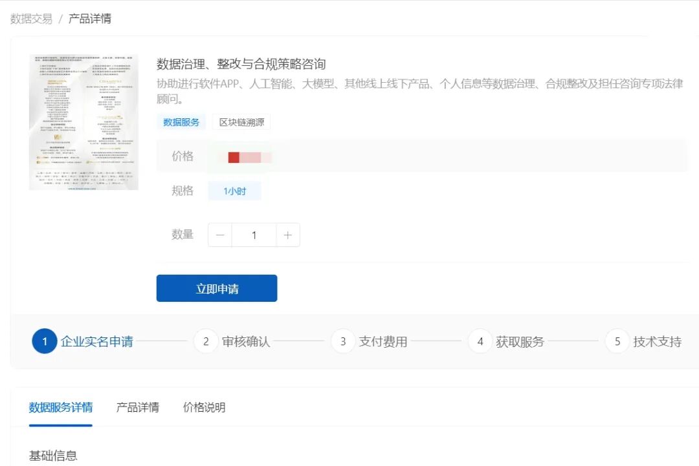Select the 1小时 specification option

pyautogui.click(x=234, y=191)
